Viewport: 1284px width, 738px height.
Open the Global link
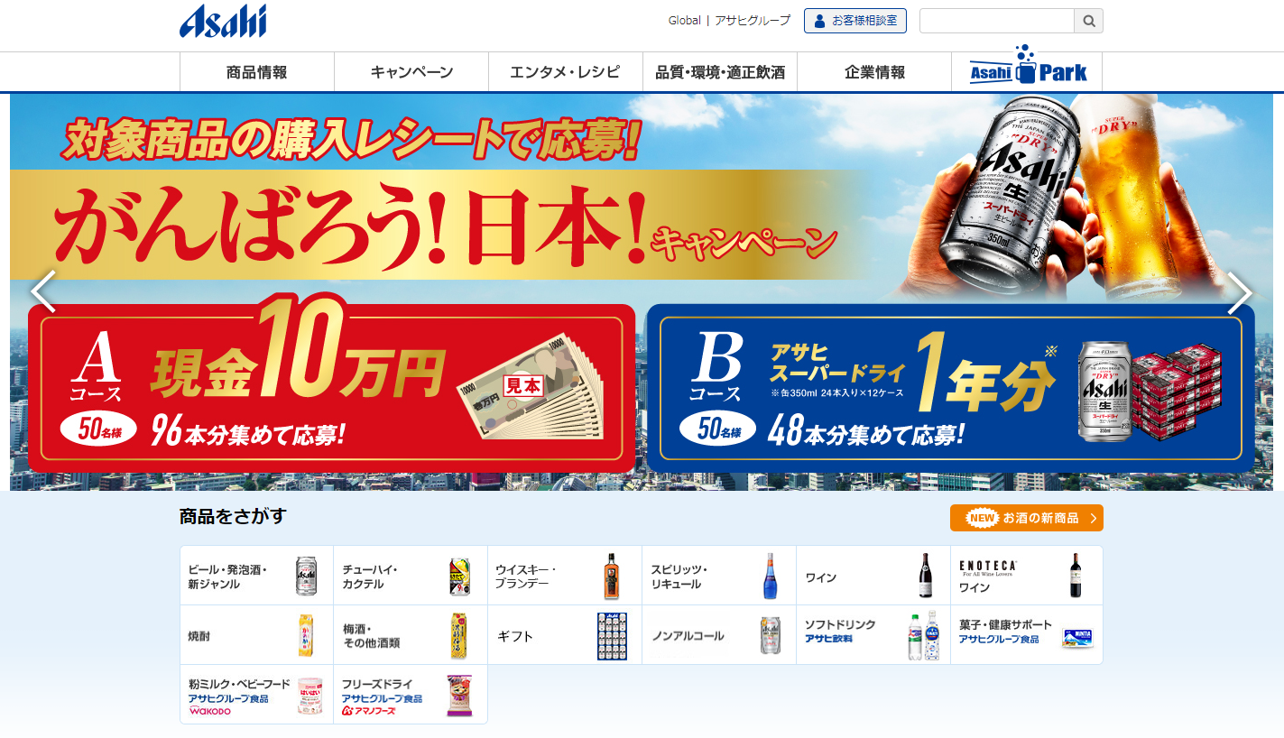click(684, 21)
